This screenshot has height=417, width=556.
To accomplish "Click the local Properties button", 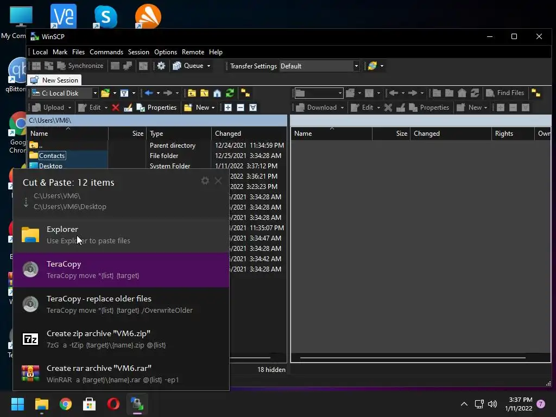I will tap(157, 108).
